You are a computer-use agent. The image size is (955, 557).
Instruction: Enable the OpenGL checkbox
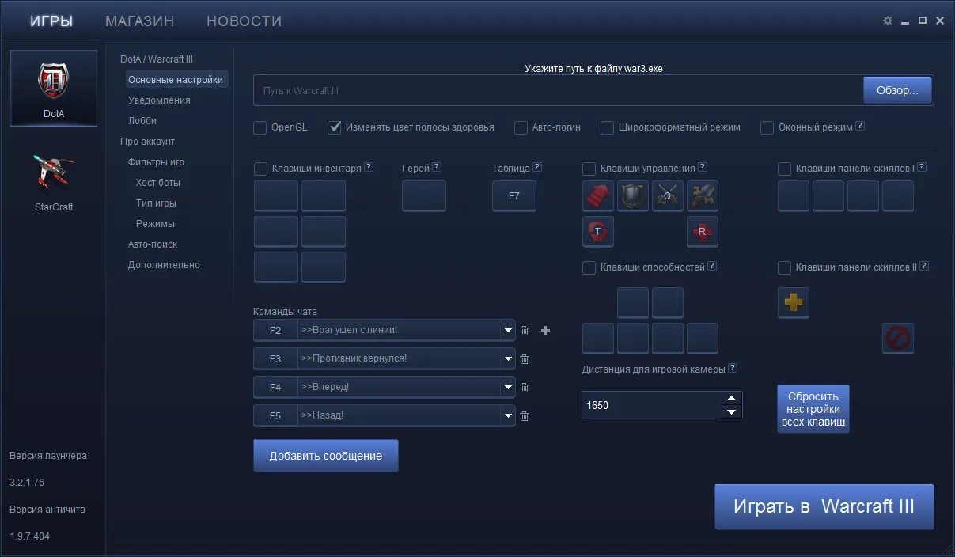[x=260, y=127]
